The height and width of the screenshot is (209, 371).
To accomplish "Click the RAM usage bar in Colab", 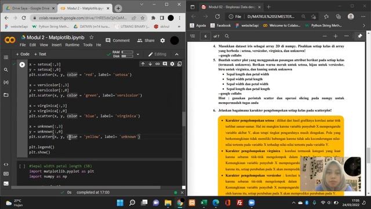I will pos(128,52).
